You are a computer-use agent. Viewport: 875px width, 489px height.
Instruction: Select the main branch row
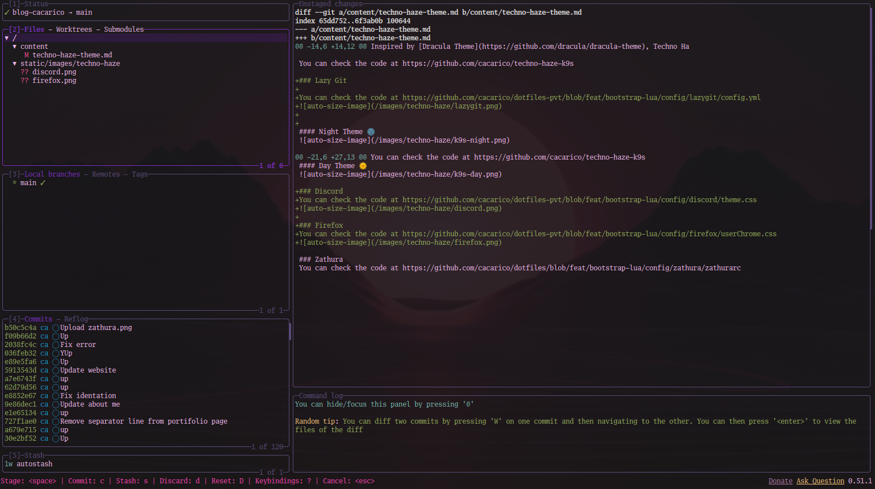tap(146, 183)
